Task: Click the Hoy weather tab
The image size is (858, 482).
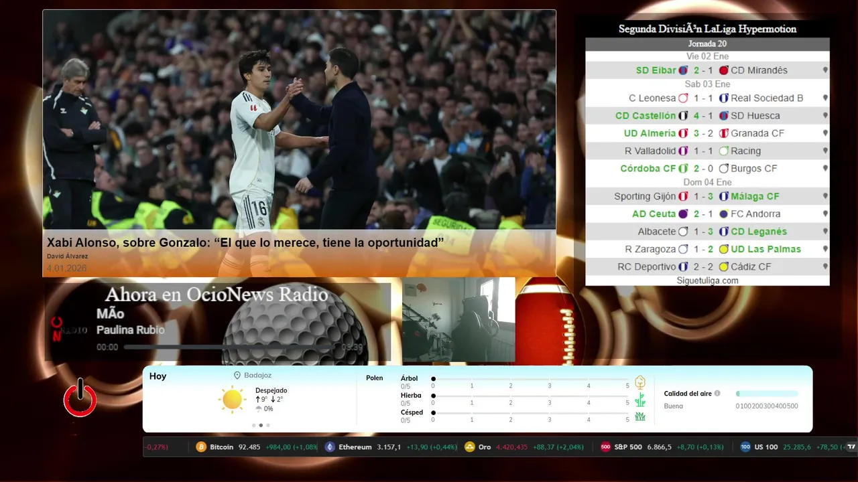Action: 158,376
